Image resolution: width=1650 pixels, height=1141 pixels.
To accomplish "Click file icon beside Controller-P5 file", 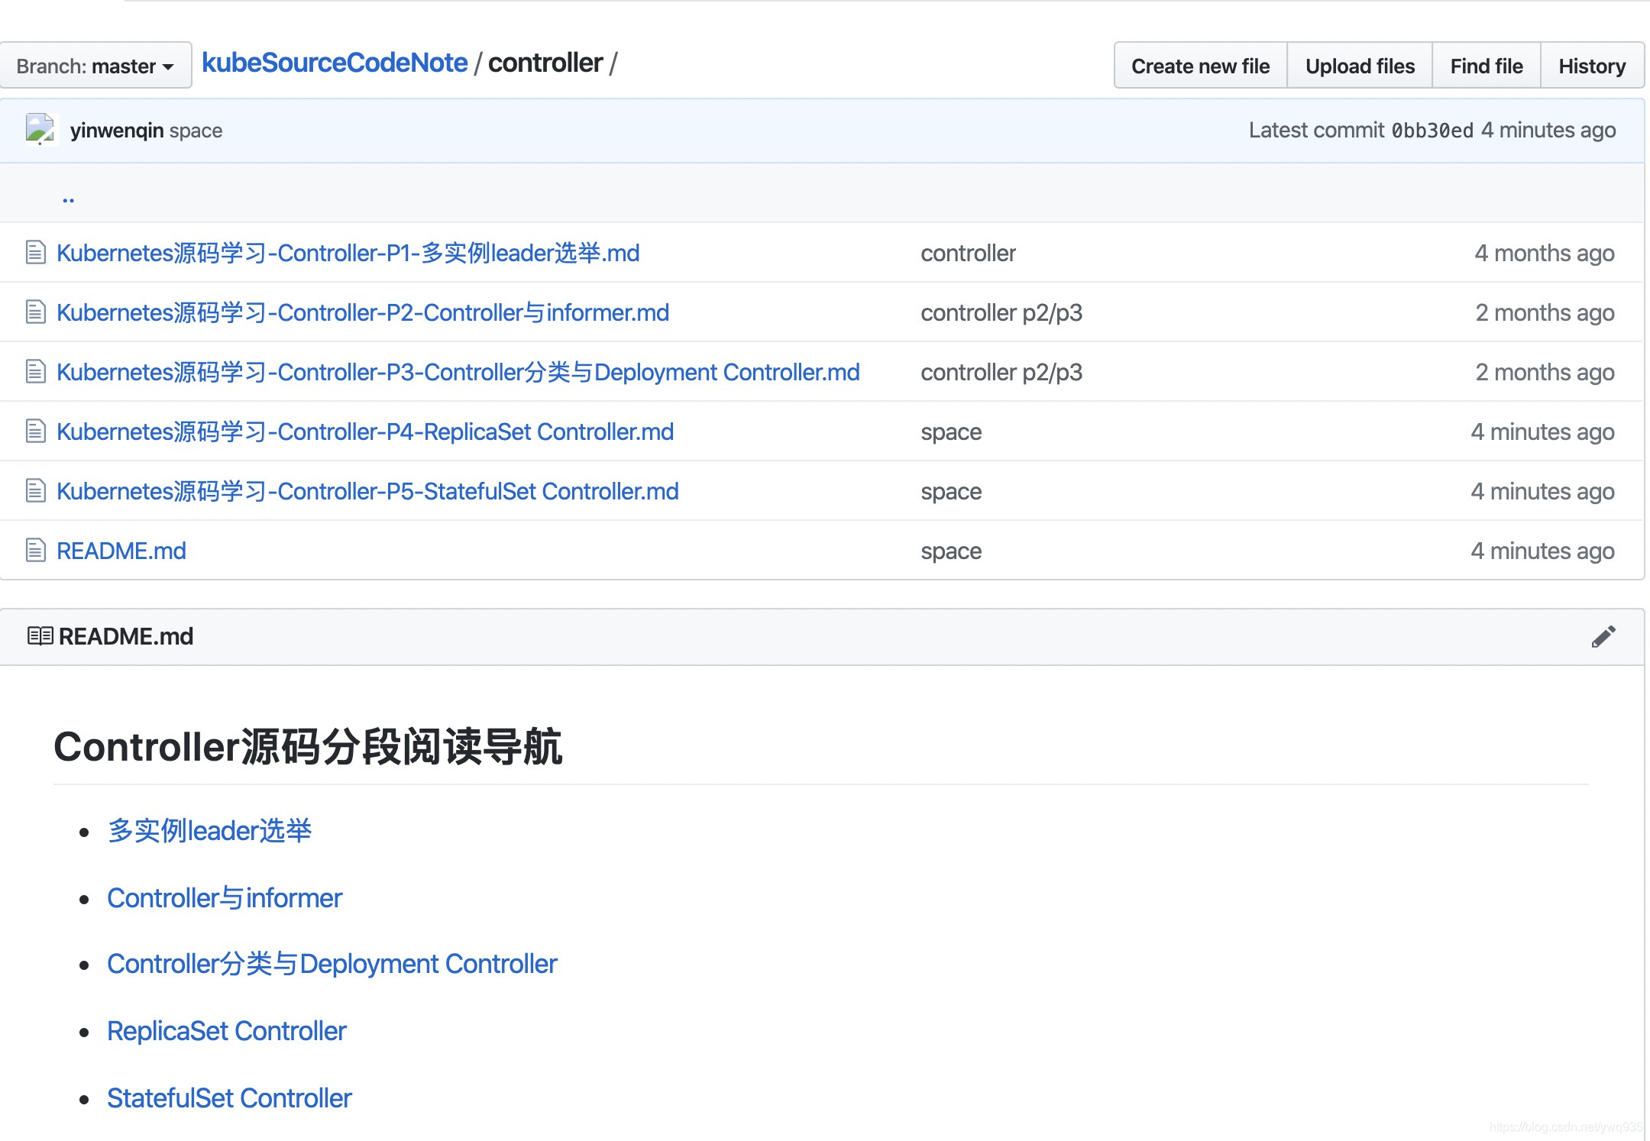I will (35, 490).
